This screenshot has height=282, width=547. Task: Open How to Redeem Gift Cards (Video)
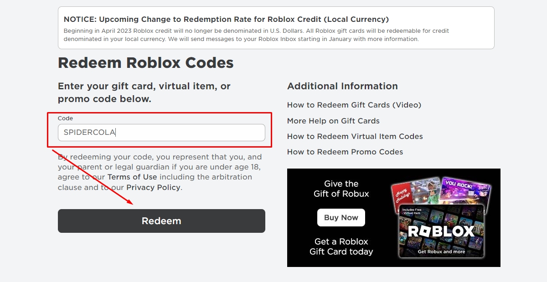click(354, 105)
